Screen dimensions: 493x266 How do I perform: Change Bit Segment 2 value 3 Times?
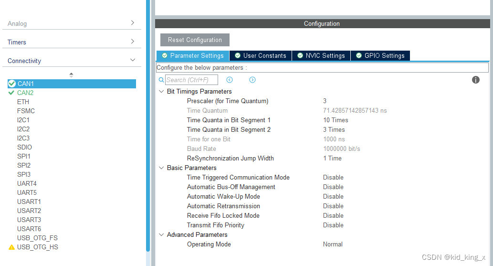(334, 130)
